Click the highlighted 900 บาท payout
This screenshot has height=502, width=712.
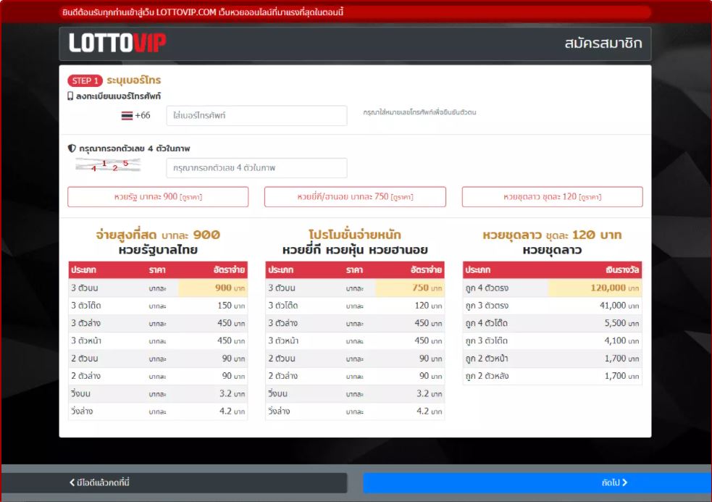230,288
